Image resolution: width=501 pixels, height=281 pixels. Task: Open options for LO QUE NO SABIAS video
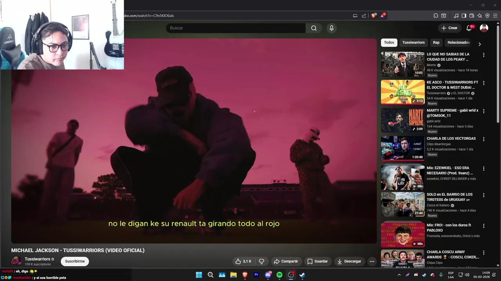click(x=484, y=55)
